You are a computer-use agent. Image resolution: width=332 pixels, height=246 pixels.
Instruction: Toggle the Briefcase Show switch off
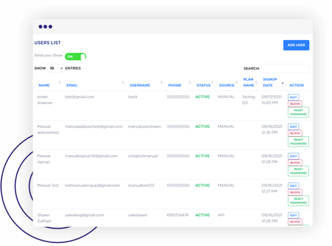(76, 57)
